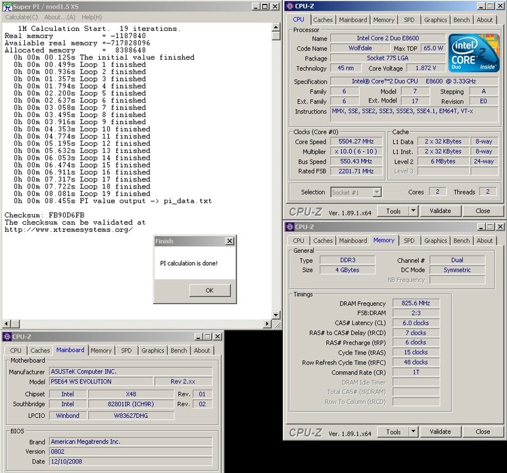Click OK in the Finish dialog
Viewport: 507px width, 473px height.
(x=210, y=290)
